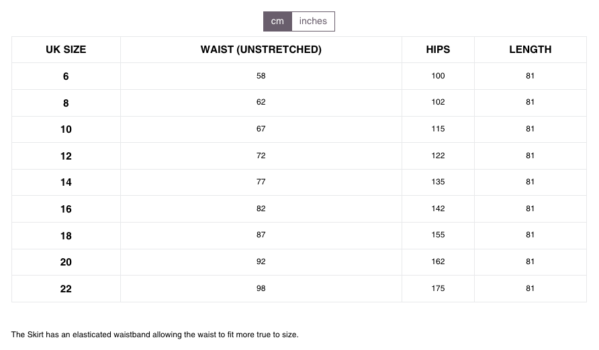599x350 pixels.
Task: Select the UK size 22 row label
Action: coord(66,288)
